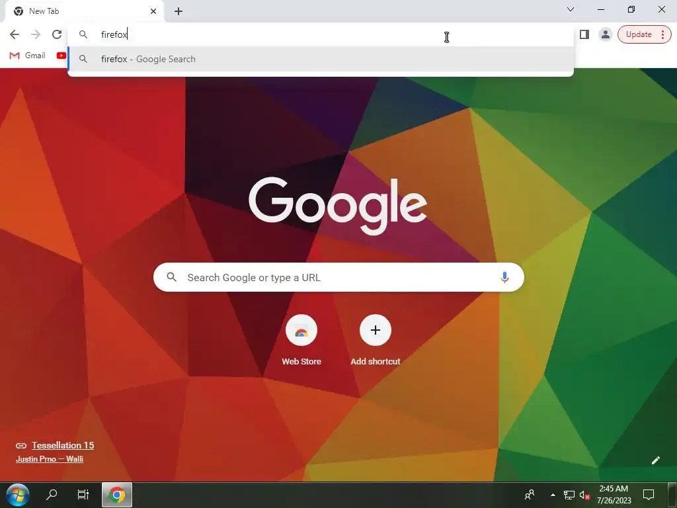Start voice search with the microphone icon
The image size is (677, 508).
[504, 277]
